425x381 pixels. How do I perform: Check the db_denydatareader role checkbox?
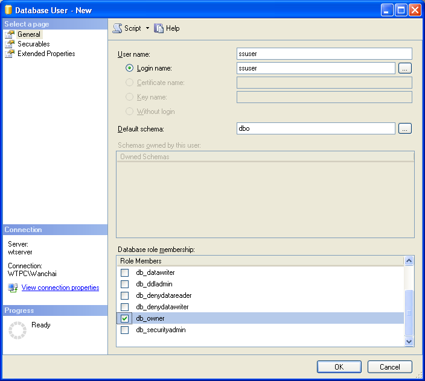[x=125, y=295]
